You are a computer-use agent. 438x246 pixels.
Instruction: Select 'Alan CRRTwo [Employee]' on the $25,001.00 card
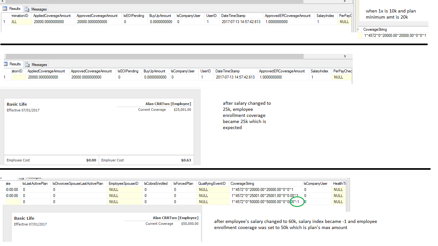[168, 104]
